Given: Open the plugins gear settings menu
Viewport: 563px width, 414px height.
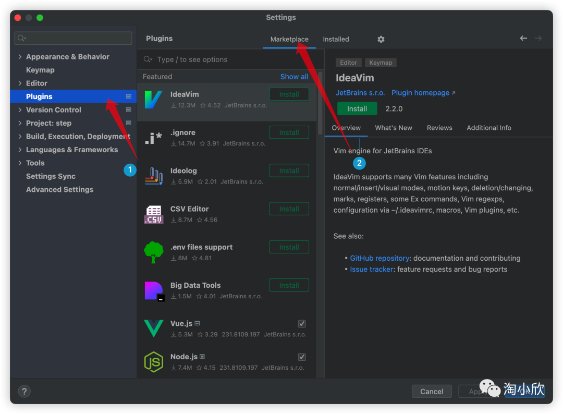Looking at the screenshot, I should tap(381, 39).
